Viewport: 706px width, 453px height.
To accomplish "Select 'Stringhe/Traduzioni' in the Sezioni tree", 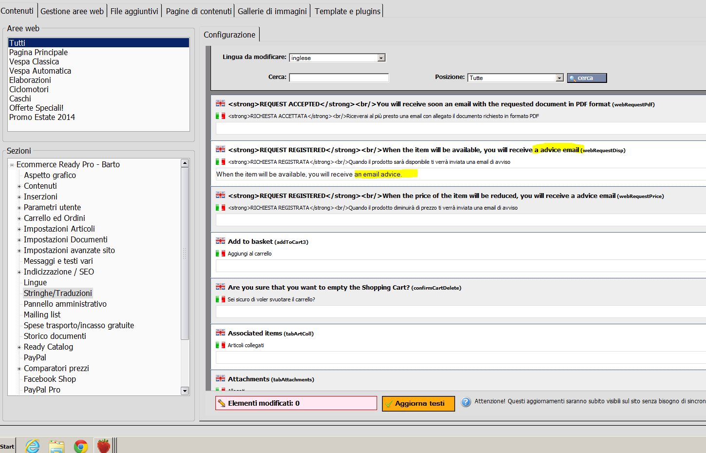I will [58, 293].
